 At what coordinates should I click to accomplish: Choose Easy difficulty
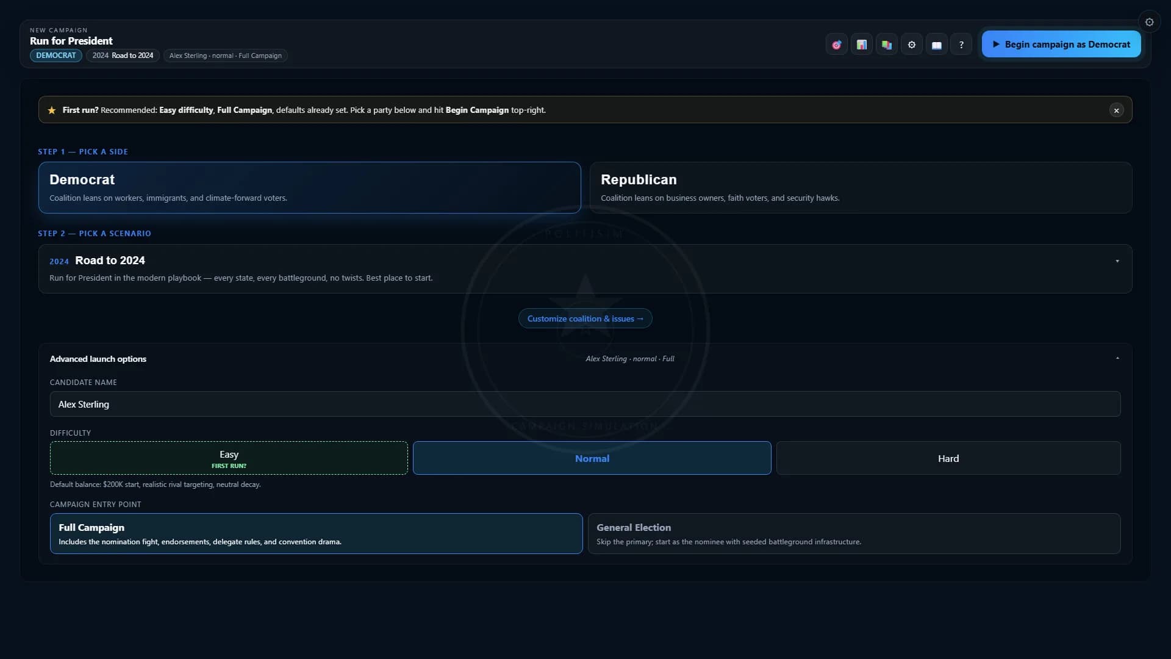point(229,458)
